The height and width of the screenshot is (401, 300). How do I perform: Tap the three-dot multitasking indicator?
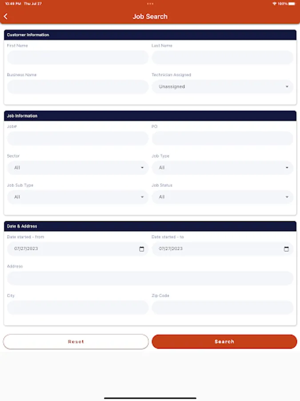(x=150, y=4)
